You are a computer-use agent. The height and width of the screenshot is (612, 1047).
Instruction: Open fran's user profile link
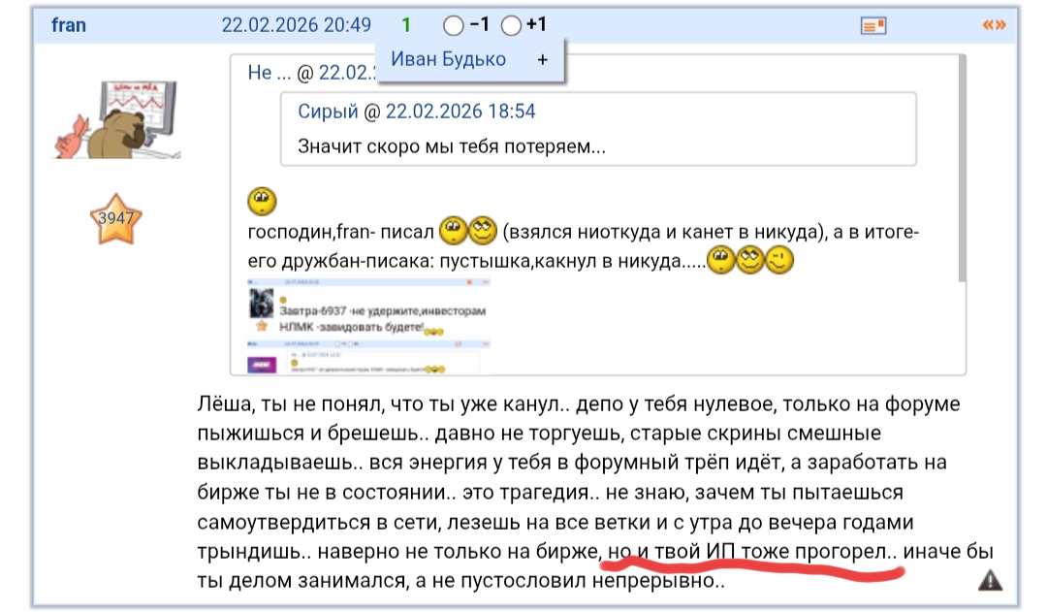point(69,25)
